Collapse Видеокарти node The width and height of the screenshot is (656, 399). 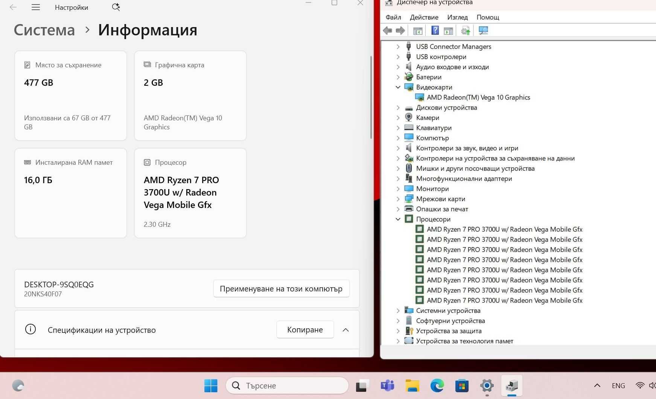(x=398, y=87)
